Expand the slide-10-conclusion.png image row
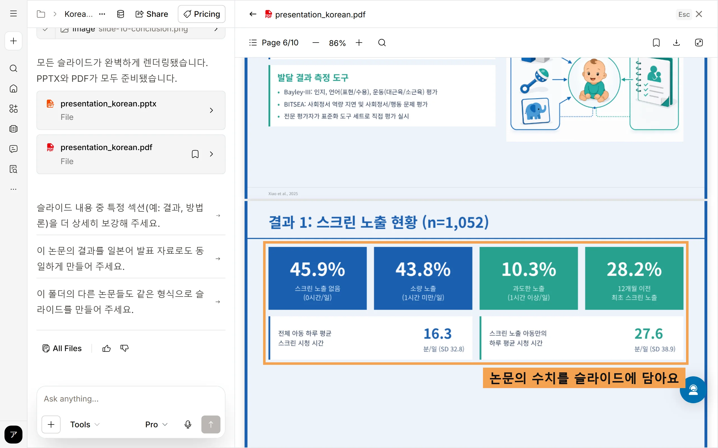The height and width of the screenshot is (448, 718). point(216,29)
